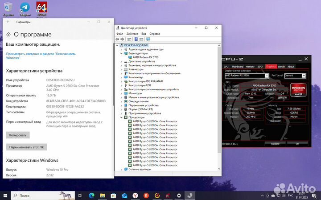Image resolution: width=321 pixels, height=200 pixels.
Task: Open Task View on the taskbar
Action: click(x=80, y=196)
